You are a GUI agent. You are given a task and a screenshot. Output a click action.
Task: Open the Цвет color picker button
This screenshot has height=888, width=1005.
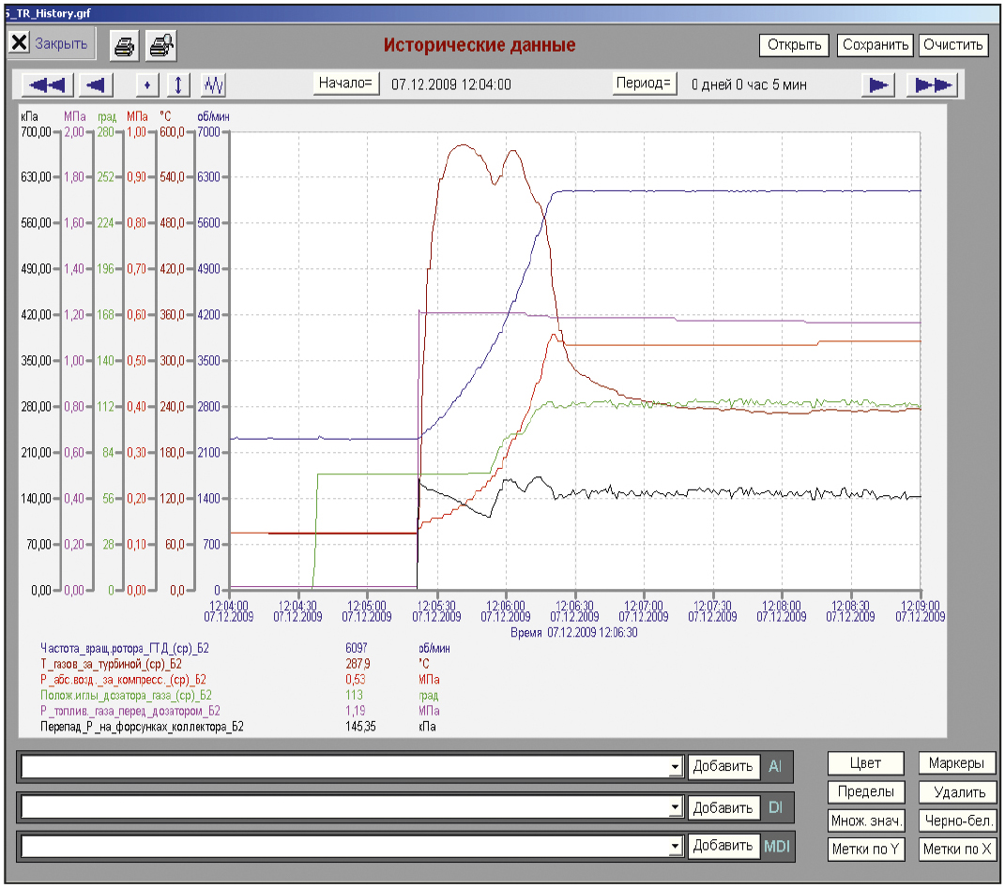[x=865, y=763]
